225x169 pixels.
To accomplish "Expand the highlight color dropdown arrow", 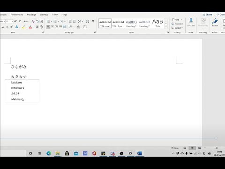I will 26,27.
